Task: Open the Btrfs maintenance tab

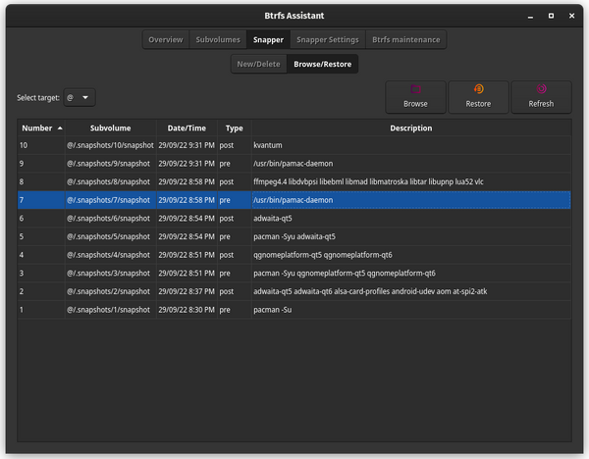Action: coord(406,40)
